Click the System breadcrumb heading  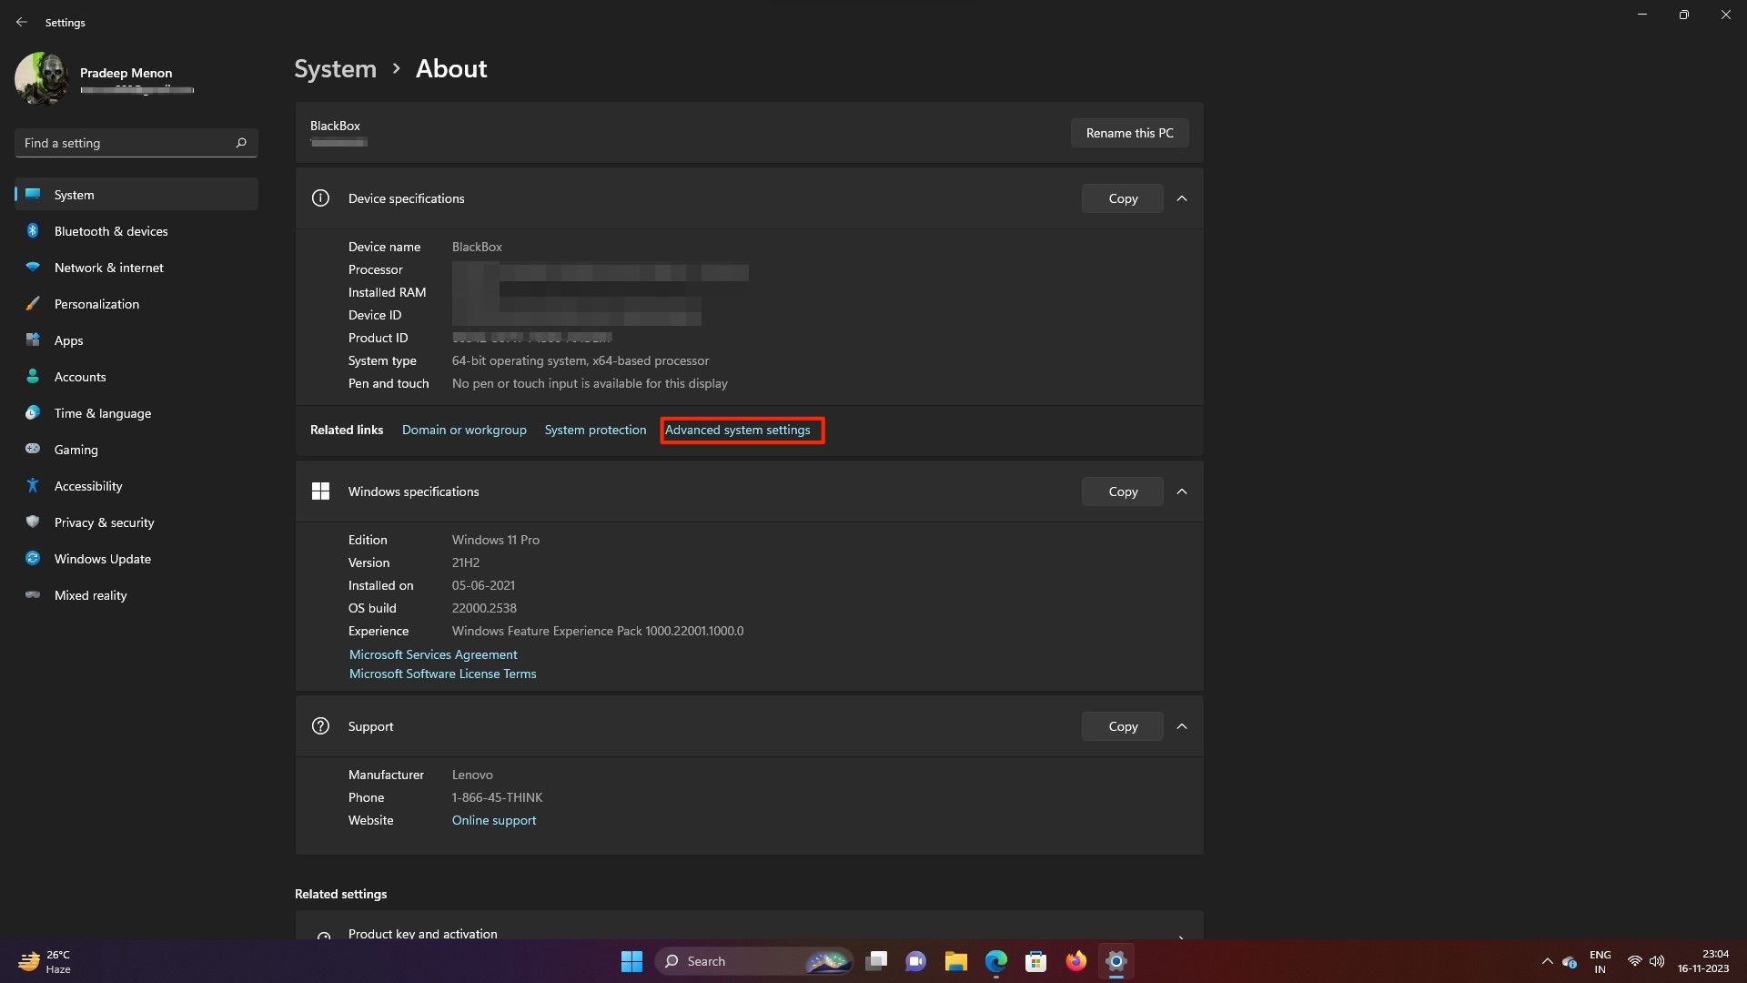point(335,69)
